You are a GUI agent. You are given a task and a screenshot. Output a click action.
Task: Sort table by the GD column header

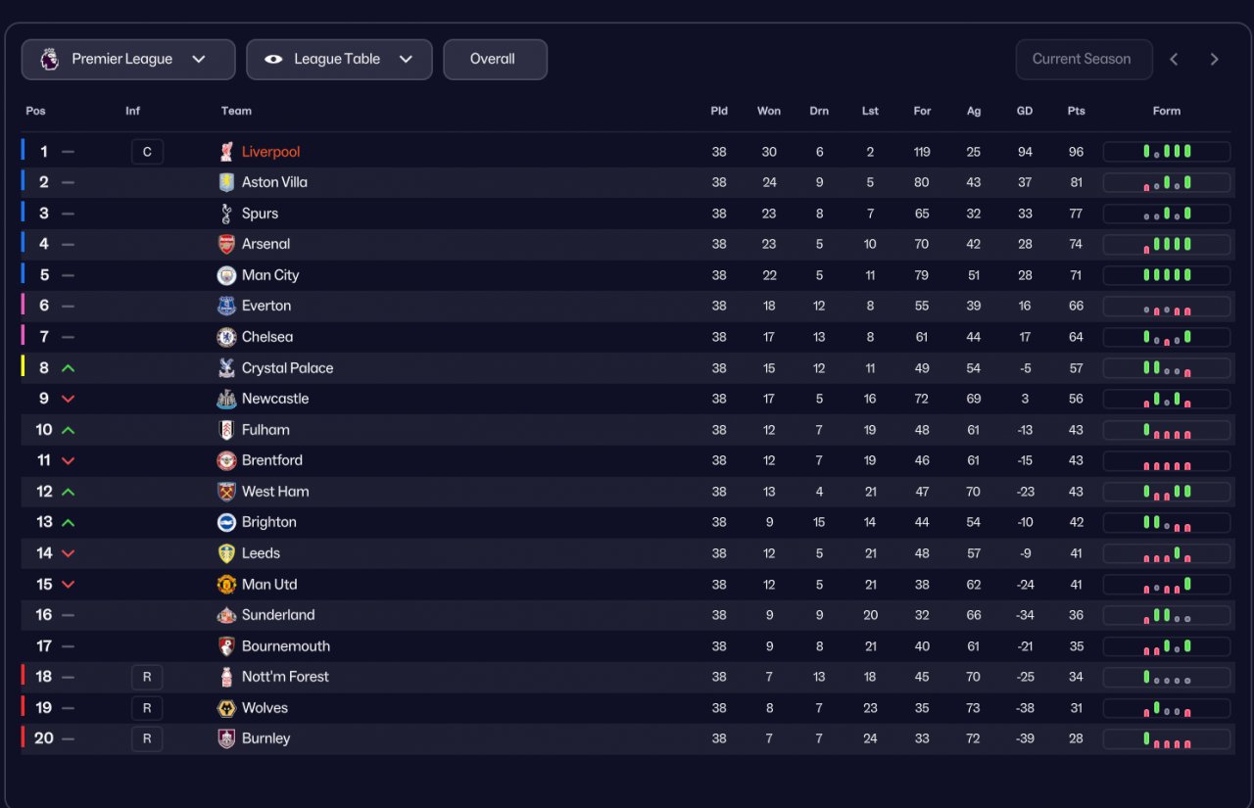(x=1025, y=111)
